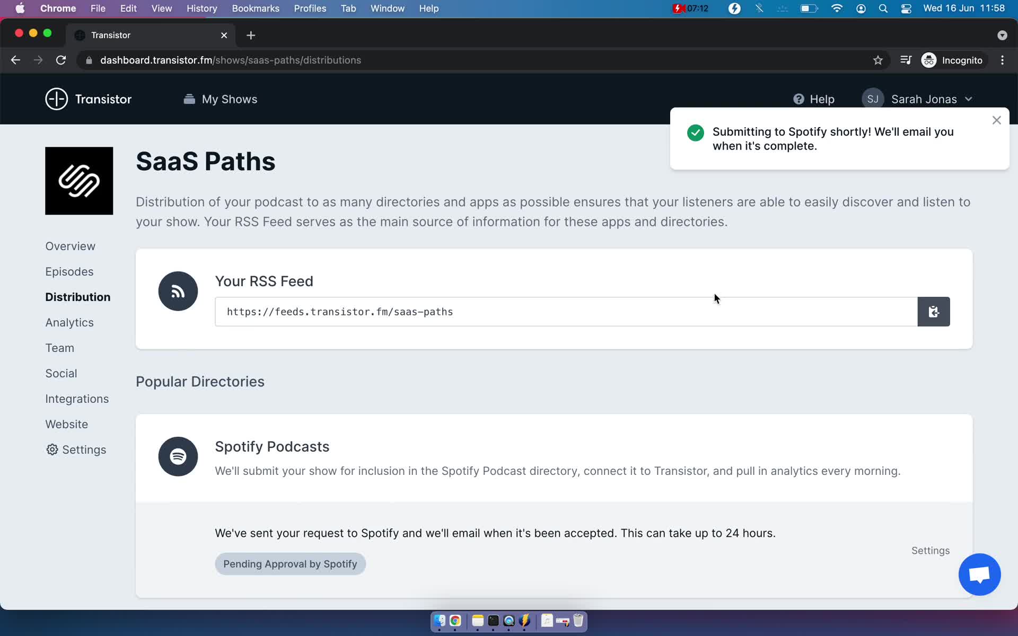The image size is (1018, 636).
Task: Click the copy RSS feed button
Action: point(934,312)
